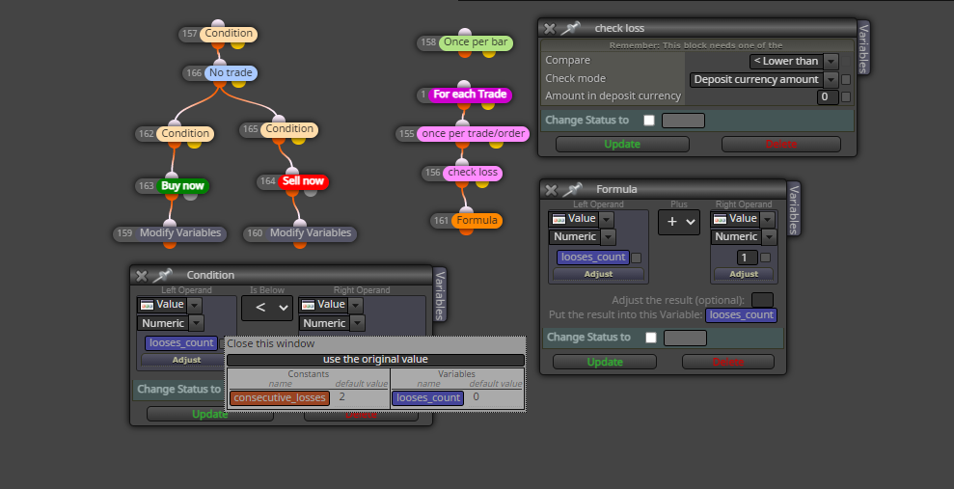Close the Formula panel
Image resolution: width=954 pixels, height=489 pixels.
tap(551, 190)
